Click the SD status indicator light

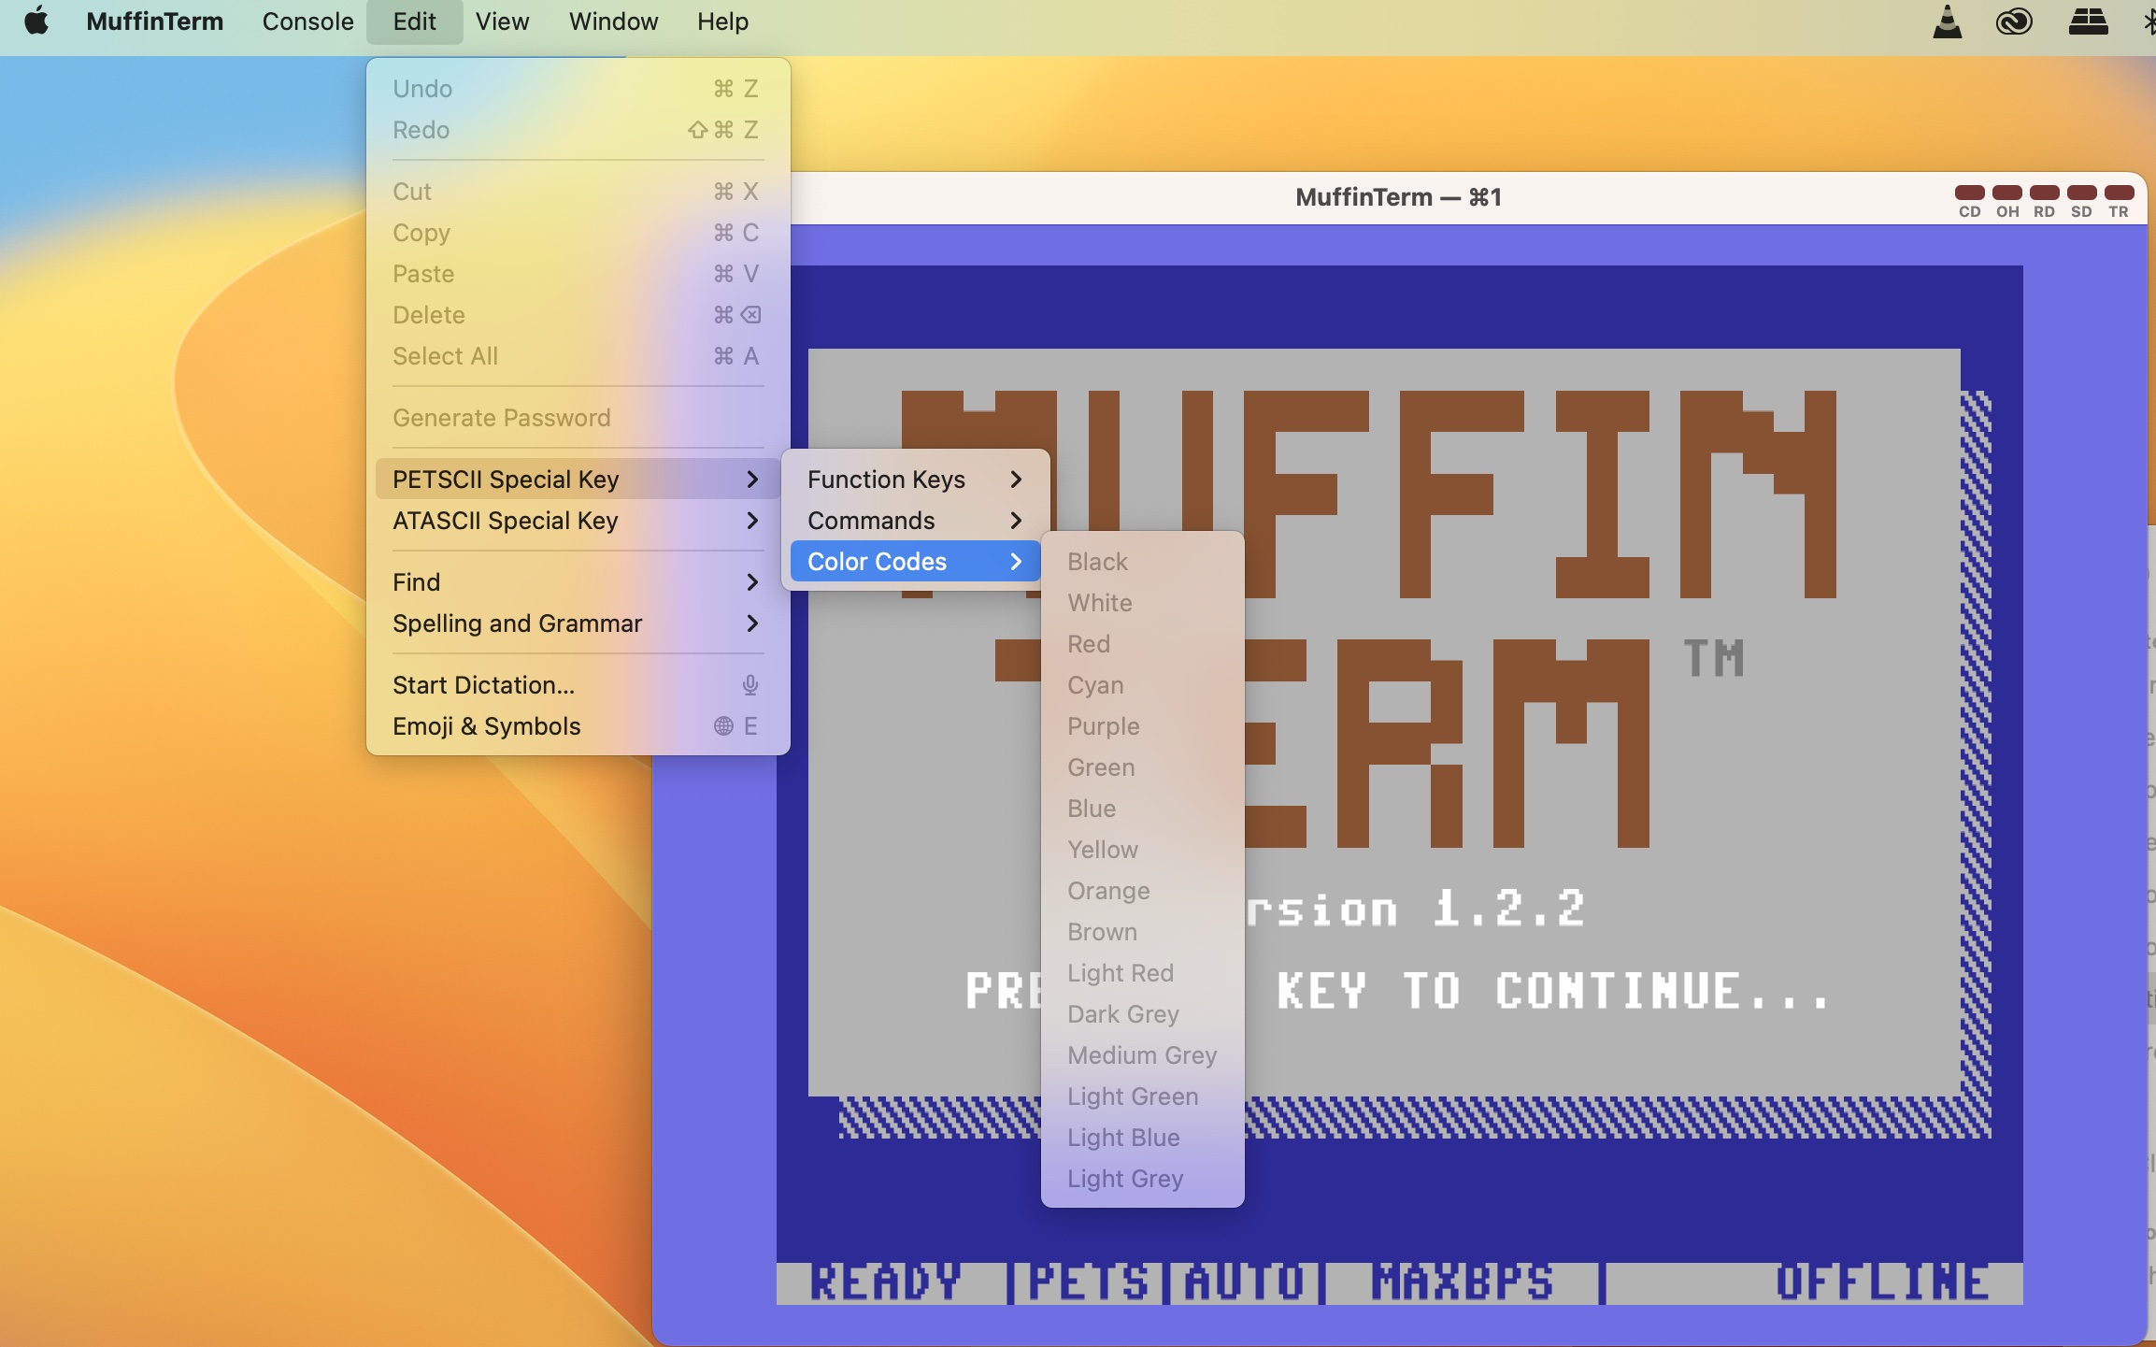(2081, 193)
